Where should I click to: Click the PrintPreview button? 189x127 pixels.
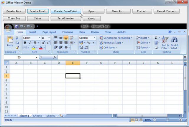[66, 19]
